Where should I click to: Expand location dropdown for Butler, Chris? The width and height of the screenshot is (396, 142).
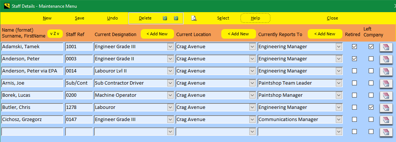(x=253, y=107)
